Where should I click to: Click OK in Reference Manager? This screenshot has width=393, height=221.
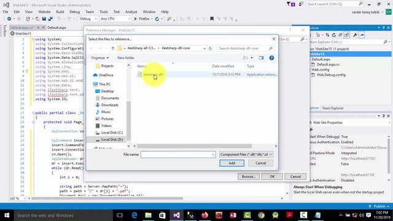[272, 177]
